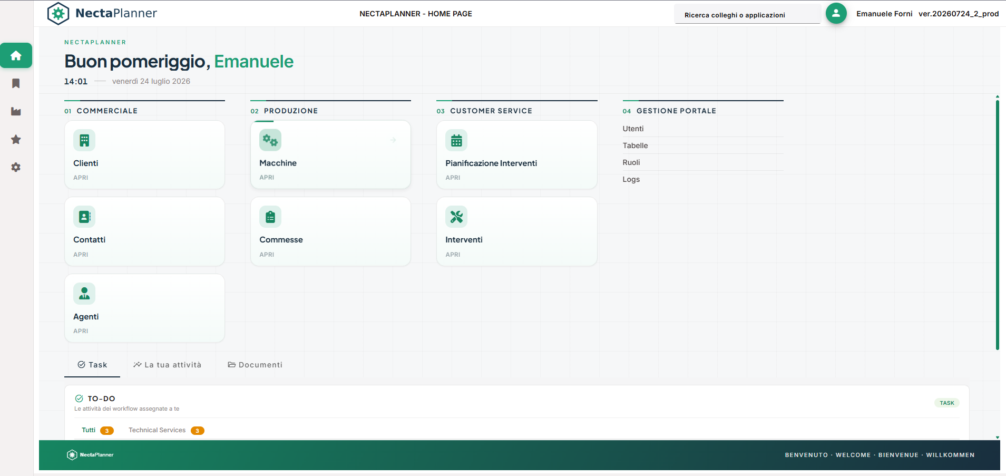Open Tabelle under Gestione Portale

pos(703,145)
